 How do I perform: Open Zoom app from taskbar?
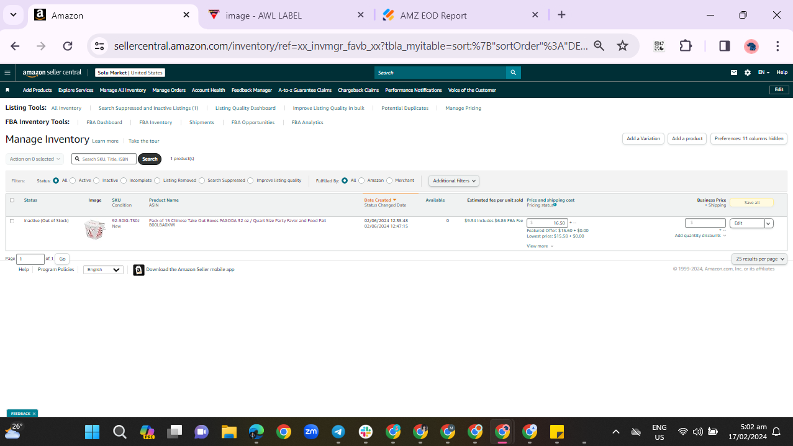(310, 432)
